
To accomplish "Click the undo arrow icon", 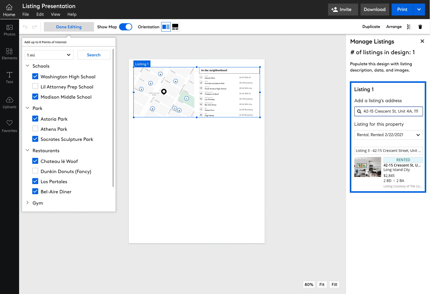I will (x=25, y=27).
